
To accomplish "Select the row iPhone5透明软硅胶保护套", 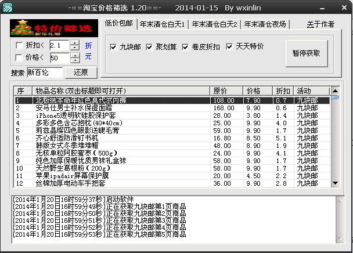I will 172,115.
